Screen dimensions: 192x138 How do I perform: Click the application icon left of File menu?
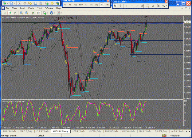point(3,8)
